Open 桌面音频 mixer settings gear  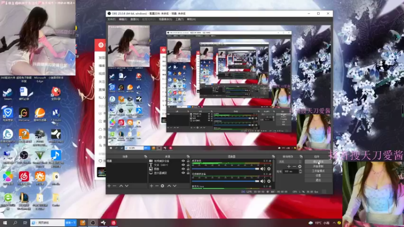point(269,169)
